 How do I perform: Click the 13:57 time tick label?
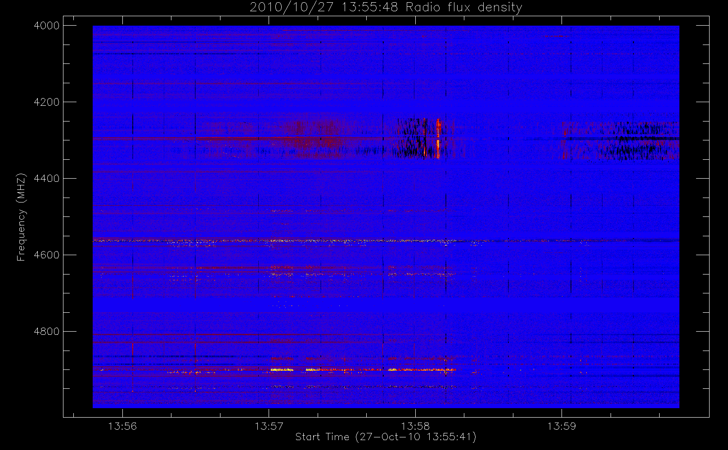pos(269,426)
